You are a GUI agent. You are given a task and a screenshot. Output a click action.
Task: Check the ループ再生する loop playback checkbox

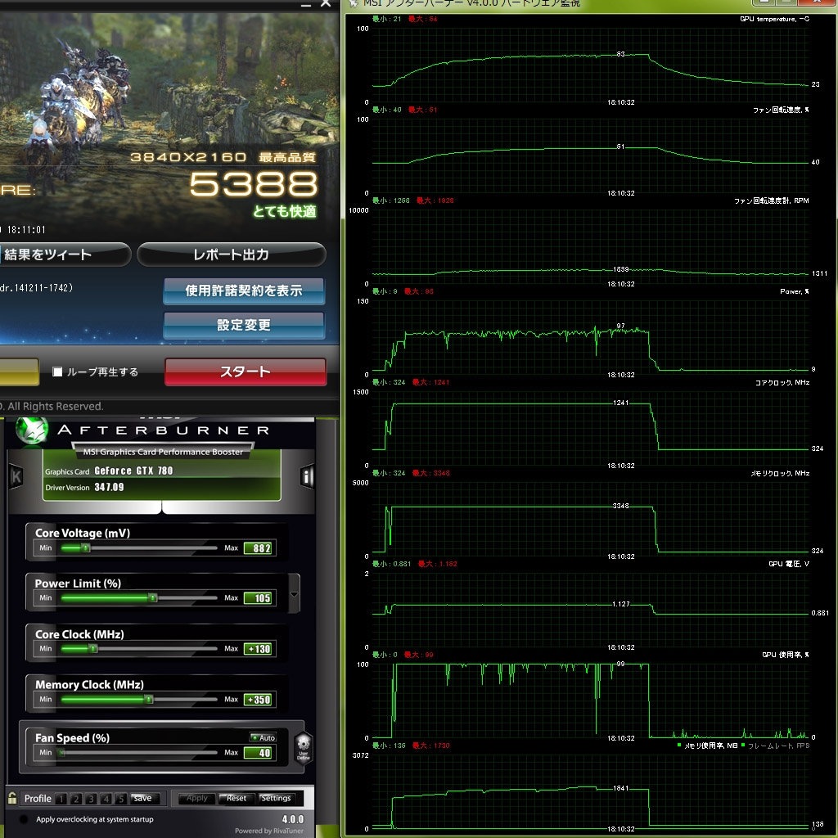[x=57, y=372]
